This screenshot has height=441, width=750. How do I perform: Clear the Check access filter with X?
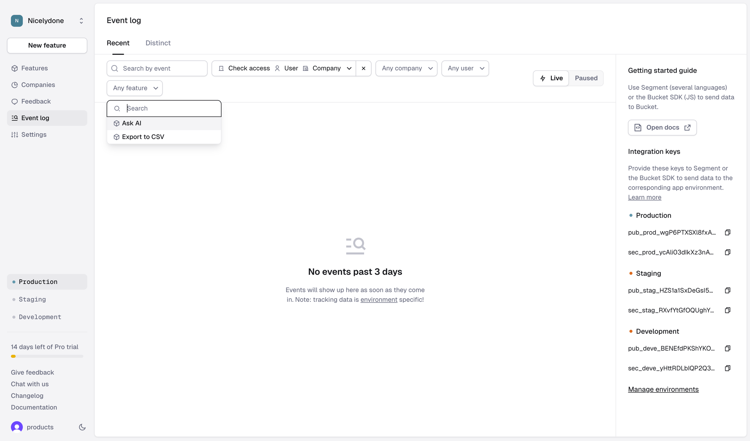click(x=363, y=68)
